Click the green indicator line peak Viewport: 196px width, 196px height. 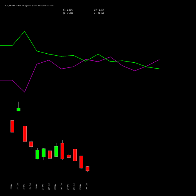point(25,31)
